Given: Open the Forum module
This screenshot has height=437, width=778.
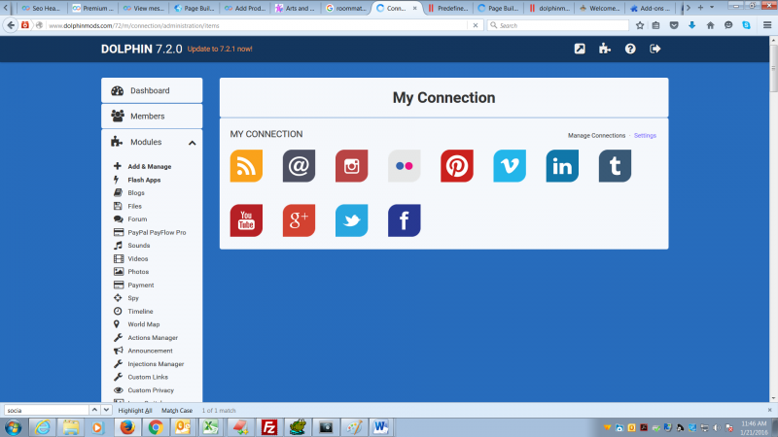Looking at the screenshot, I should point(137,219).
